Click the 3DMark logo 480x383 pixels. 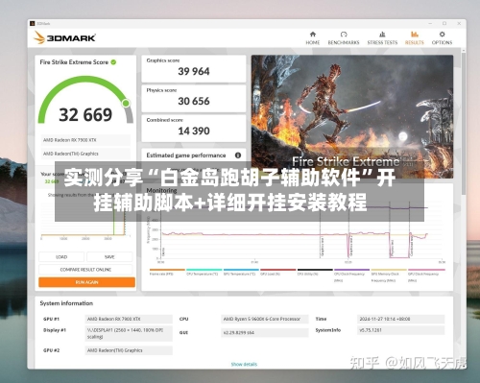pyautogui.click(x=64, y=37)
